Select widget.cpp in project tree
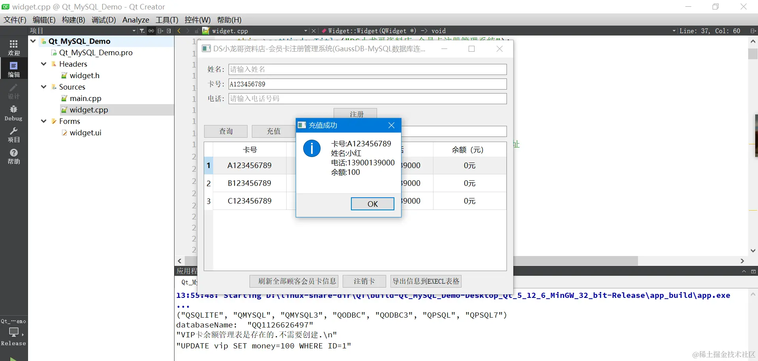This screenshot has width=758, height=361. pos(89,110)
